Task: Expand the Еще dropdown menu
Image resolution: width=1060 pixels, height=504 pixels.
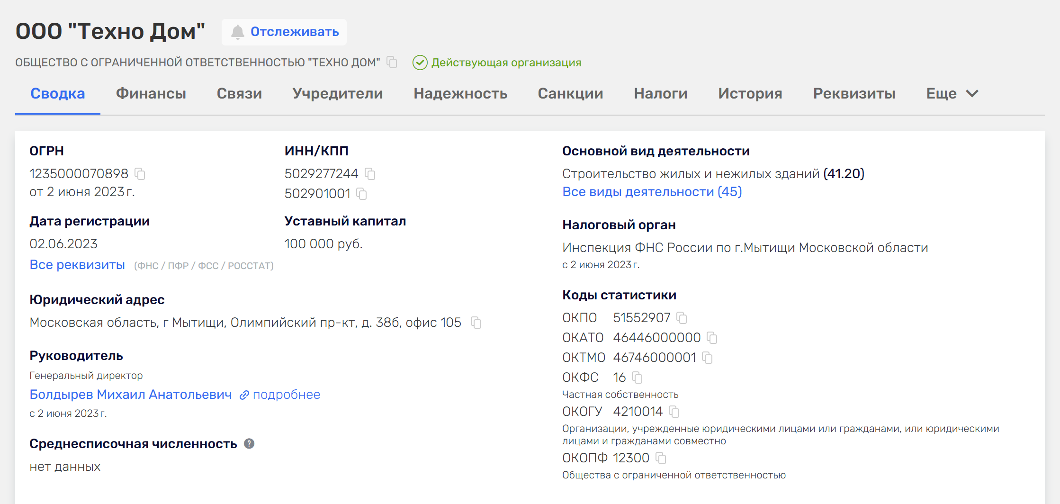Action: click(x=952, y=94)
